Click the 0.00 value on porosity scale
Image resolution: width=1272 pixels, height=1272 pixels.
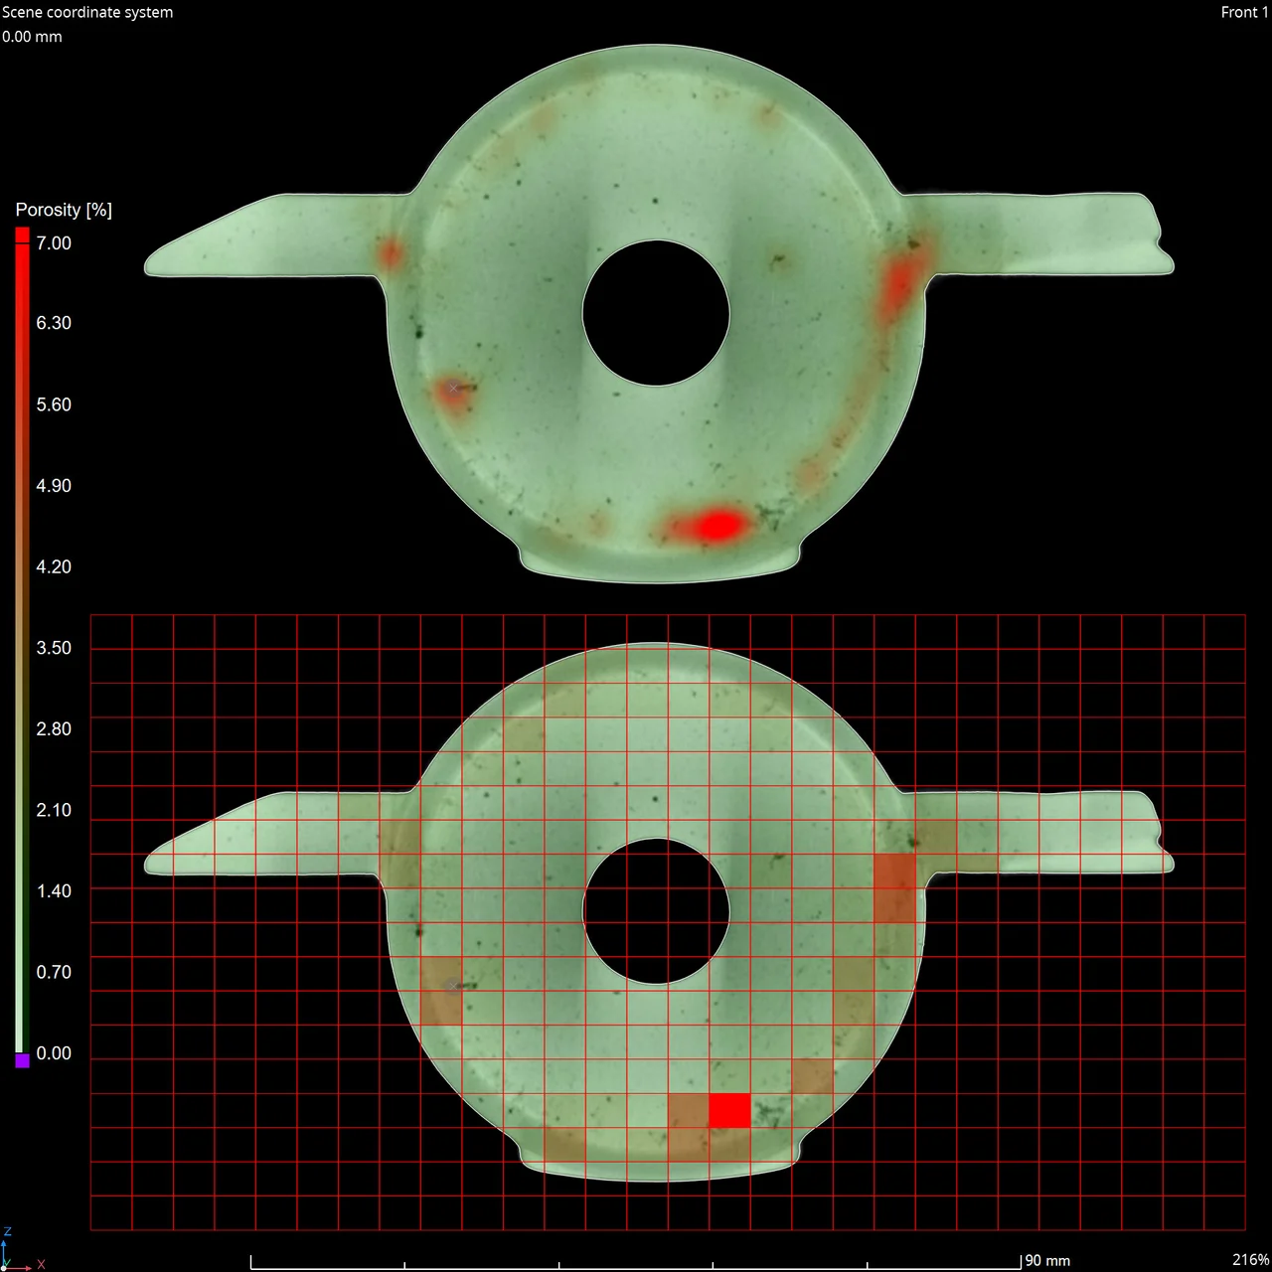point(54,1053)
